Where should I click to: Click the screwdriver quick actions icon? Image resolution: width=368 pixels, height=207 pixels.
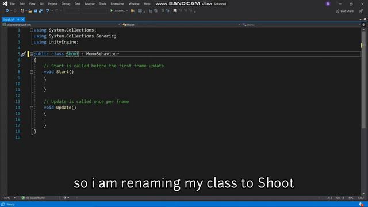click(x=23, y=54)
